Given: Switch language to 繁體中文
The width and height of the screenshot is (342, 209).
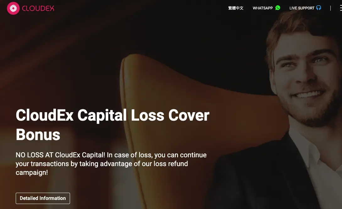Looking at the screenshot, I should 236,8.
